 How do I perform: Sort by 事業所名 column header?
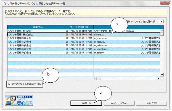(x=36, y=27)
